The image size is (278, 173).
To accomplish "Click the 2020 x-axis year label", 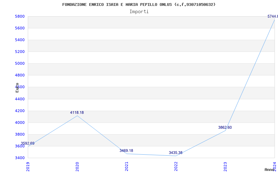I will tap(77, 167).
